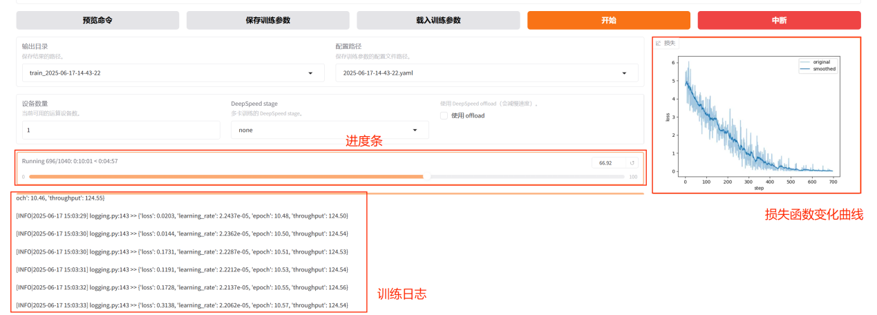Click the chart icon next to the 损失 label

658,43
